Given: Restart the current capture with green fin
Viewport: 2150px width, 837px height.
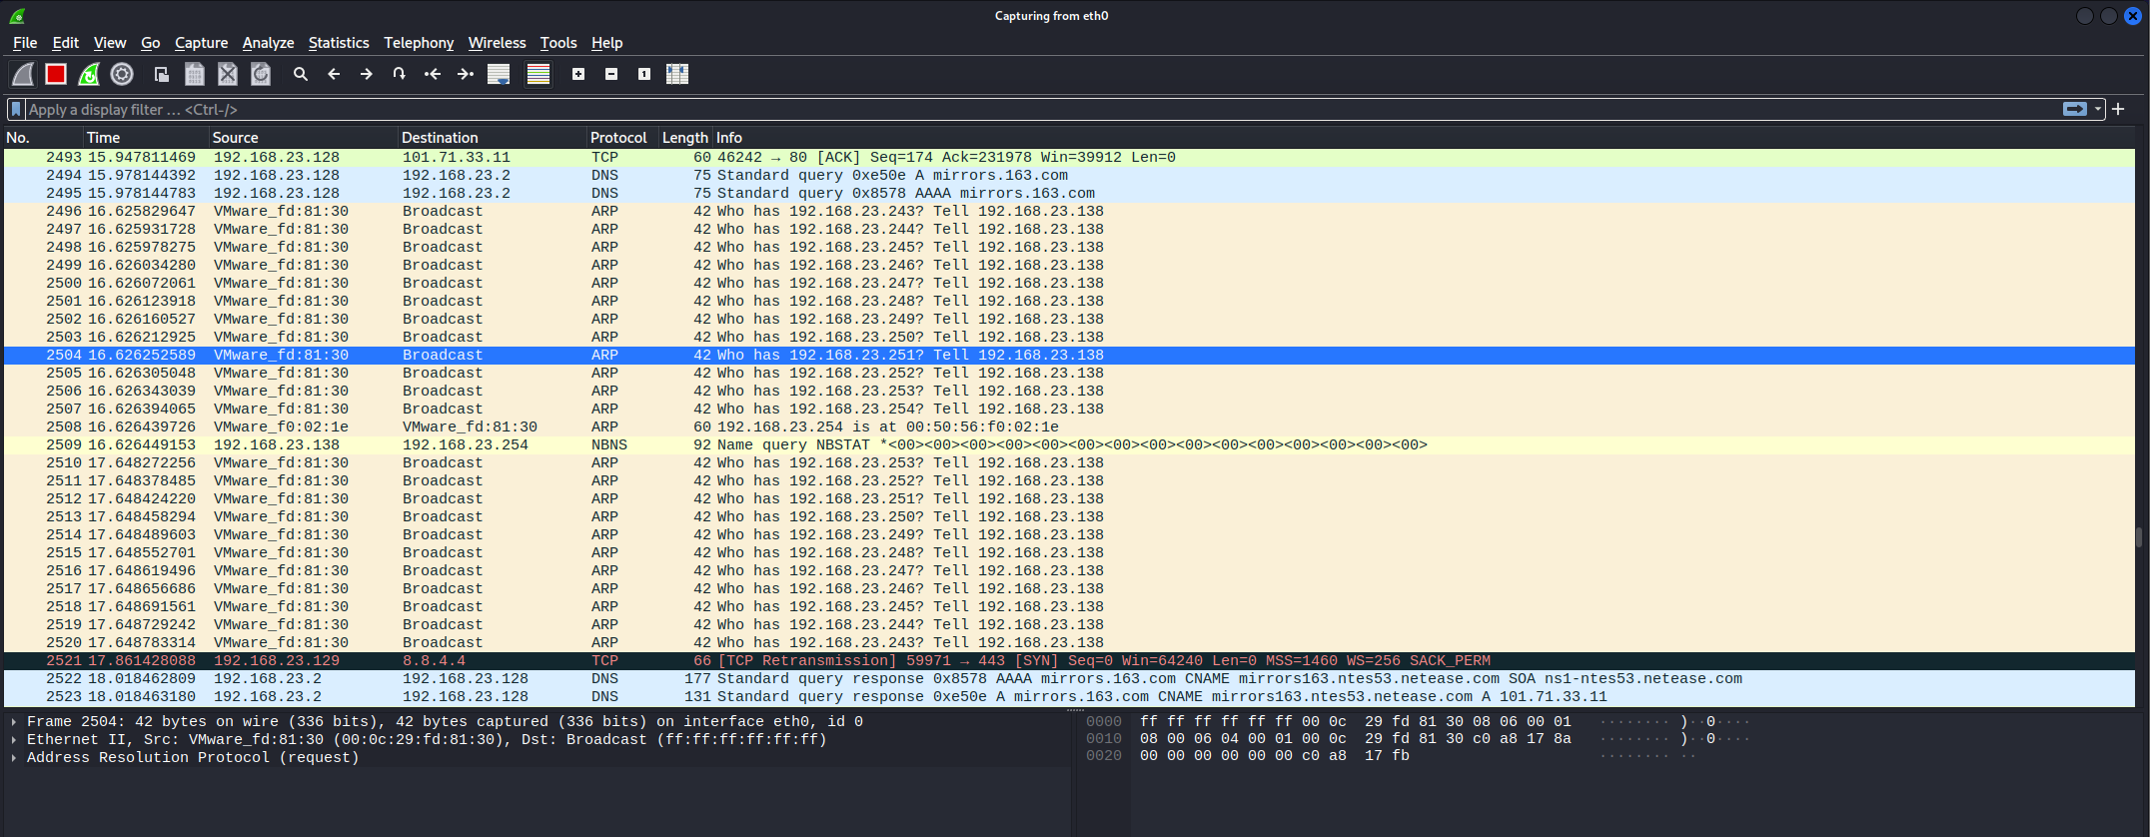Looking at the screenshot, I should (89, 74).
